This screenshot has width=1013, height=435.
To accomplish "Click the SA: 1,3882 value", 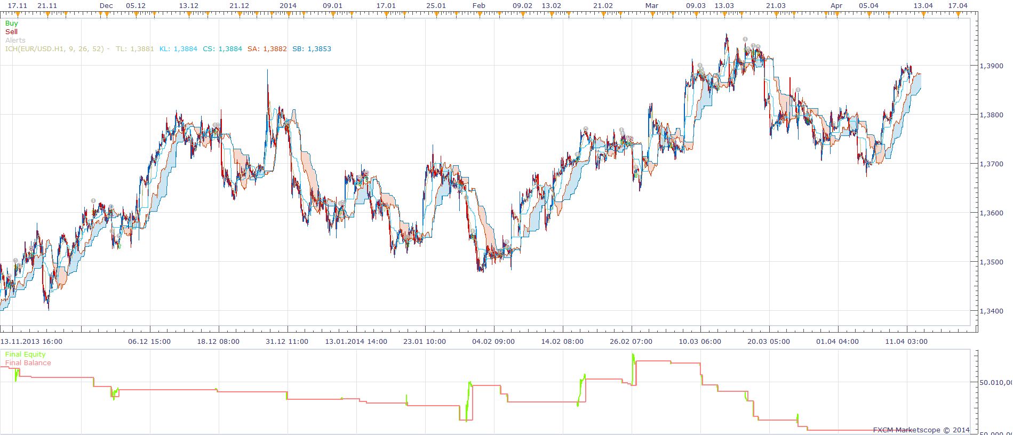I will tap(267, 49).
